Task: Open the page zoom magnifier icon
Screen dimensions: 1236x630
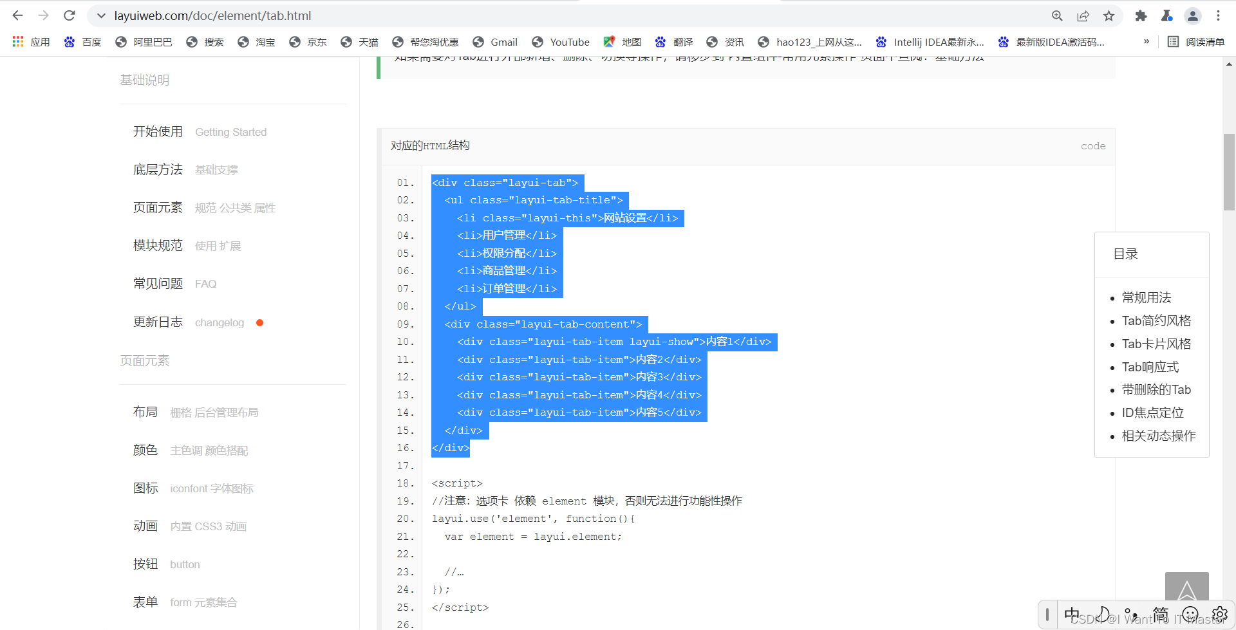Action: 1057,16
